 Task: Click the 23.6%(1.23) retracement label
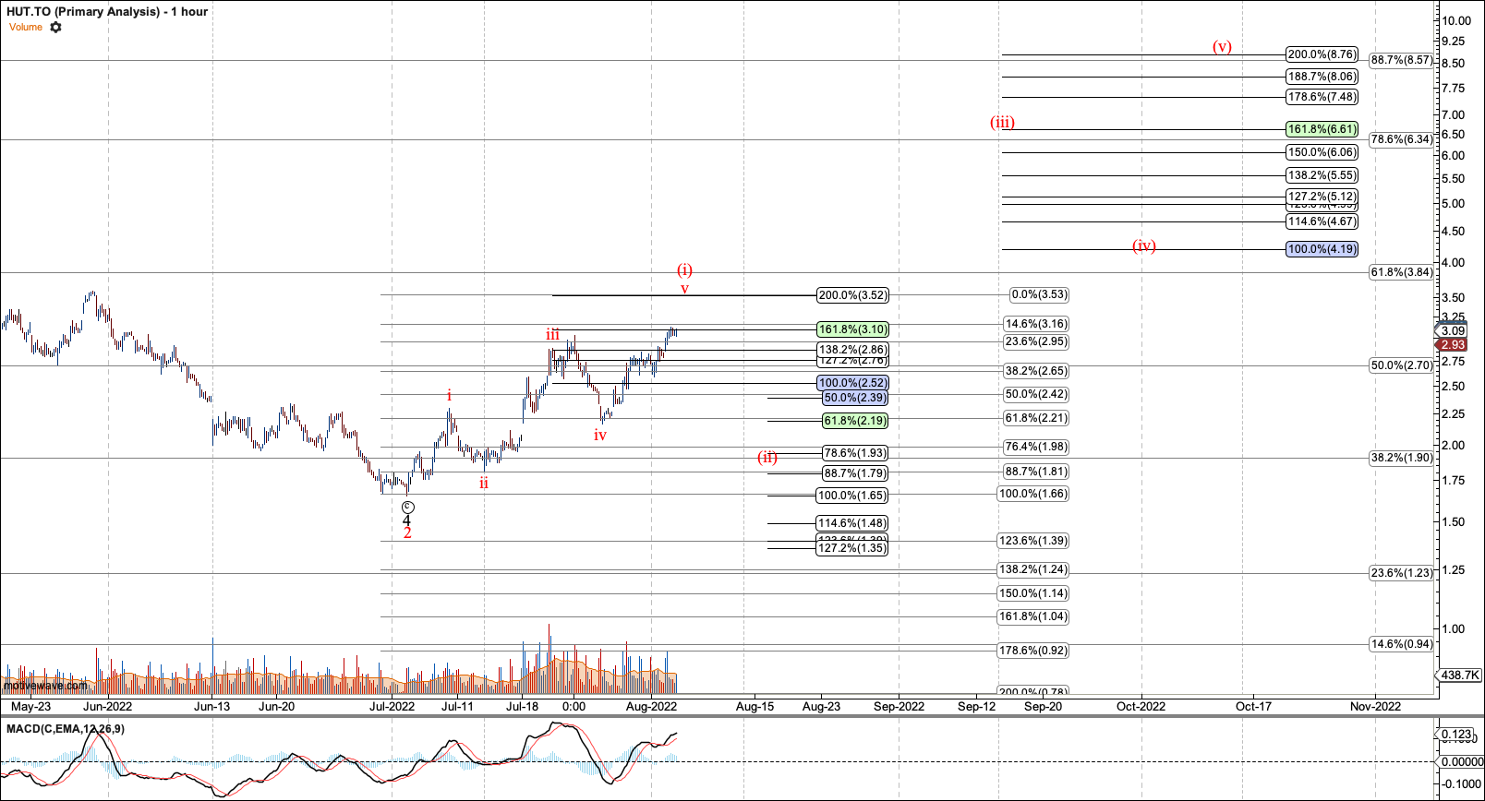(x=1402, y=573)
